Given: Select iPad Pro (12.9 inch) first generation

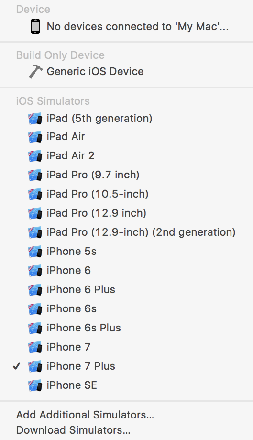Looking at the screenshot, I should coord(126,213).
